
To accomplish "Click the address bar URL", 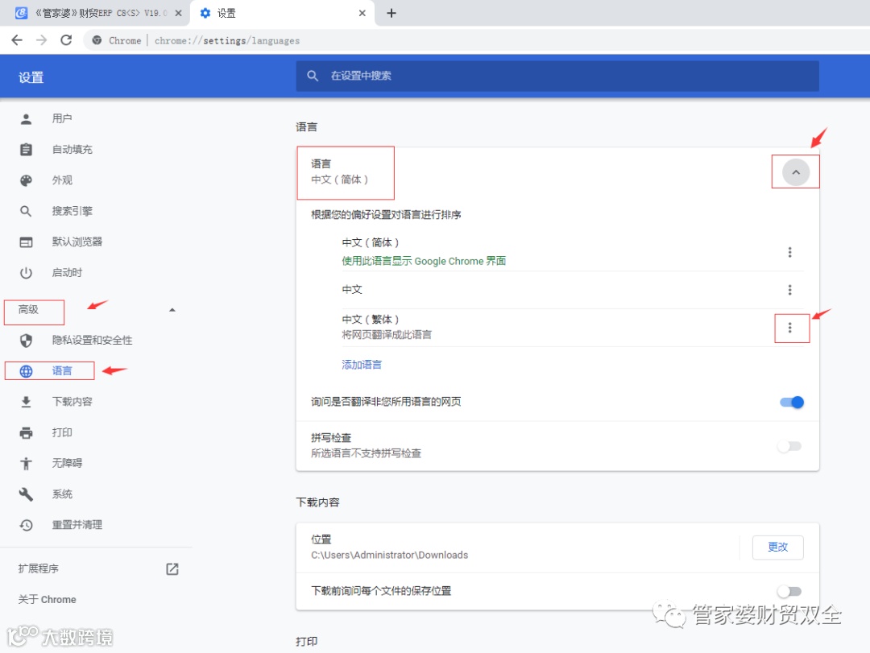I will pos(227,40).
